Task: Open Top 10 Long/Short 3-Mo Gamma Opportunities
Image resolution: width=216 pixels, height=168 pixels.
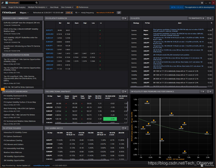Action: pos(22,69)
